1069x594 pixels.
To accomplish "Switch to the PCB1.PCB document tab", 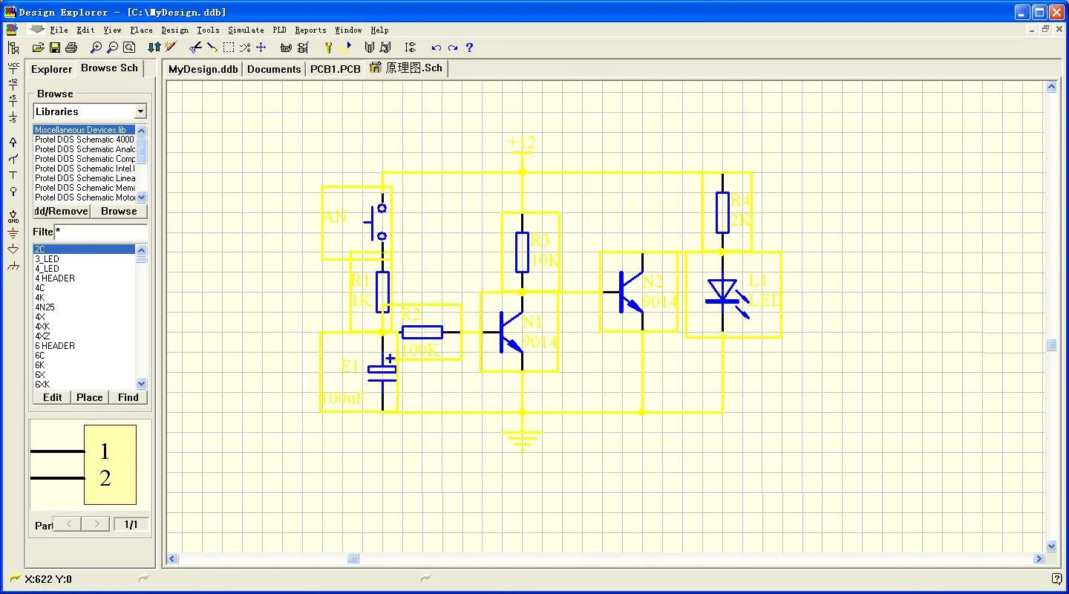I will point(336,68).
